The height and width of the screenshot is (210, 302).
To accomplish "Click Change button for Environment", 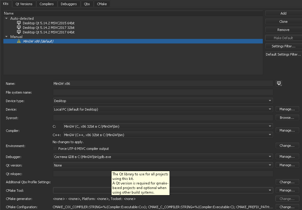I will 287,146.
